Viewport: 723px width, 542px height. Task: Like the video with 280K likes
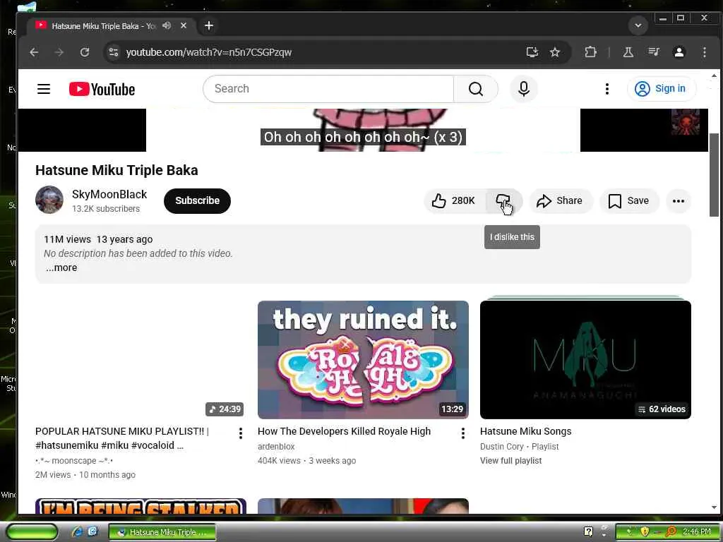click(454, 201)
